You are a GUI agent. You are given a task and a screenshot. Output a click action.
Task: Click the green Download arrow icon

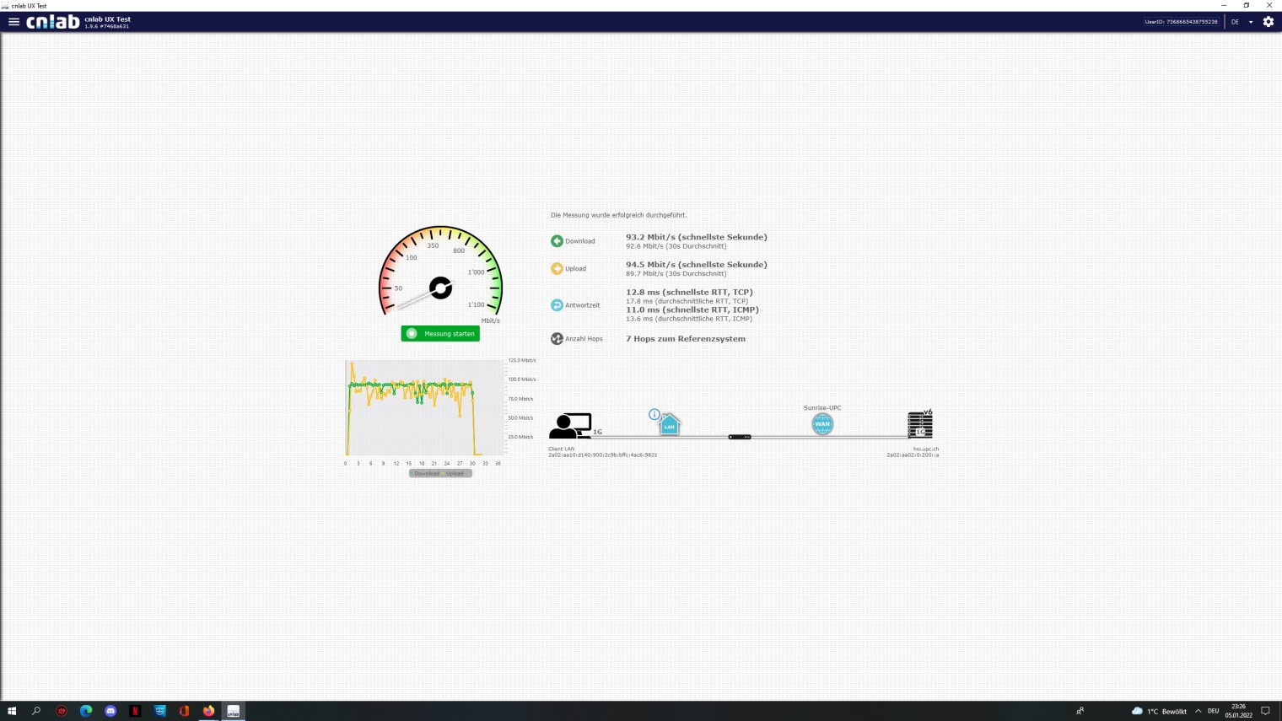coord(557,241)
